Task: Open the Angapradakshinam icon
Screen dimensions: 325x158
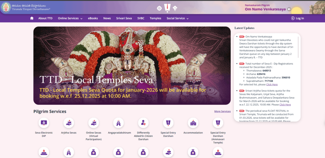Action: point(118,123)
